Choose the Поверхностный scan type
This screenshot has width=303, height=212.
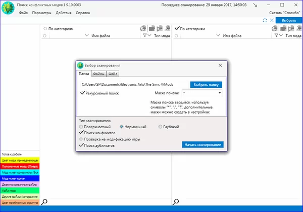[82, 127]
